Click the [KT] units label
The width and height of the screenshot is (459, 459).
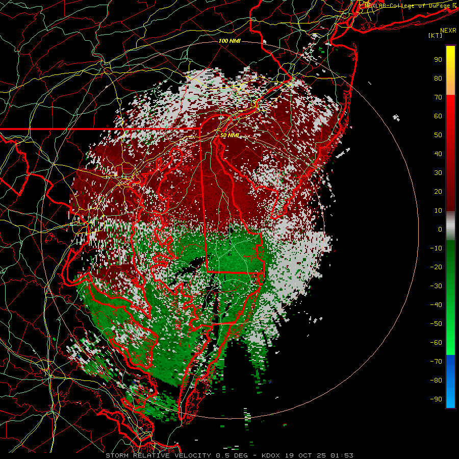pos(435,35)
